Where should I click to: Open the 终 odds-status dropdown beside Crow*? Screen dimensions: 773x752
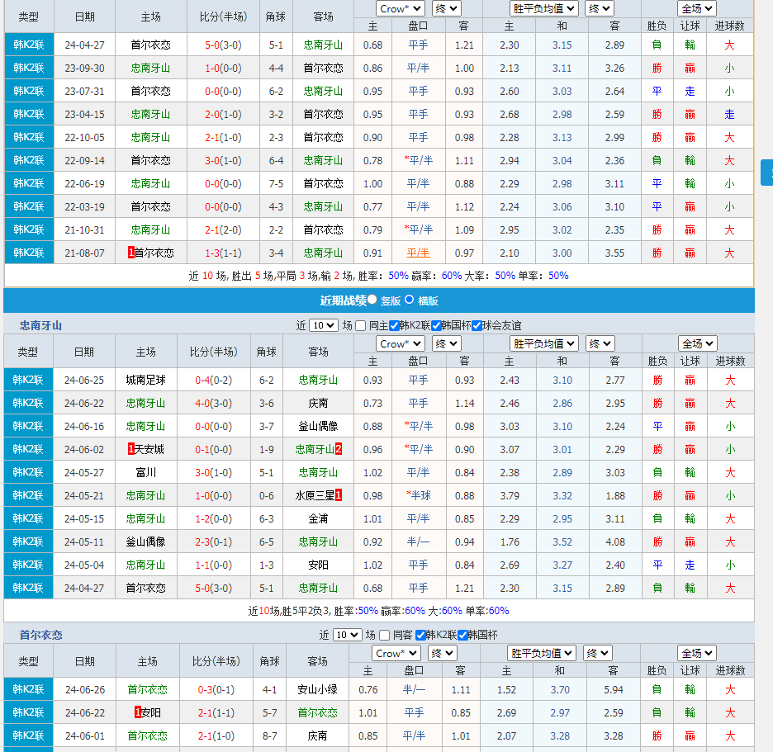click(446, 8)
